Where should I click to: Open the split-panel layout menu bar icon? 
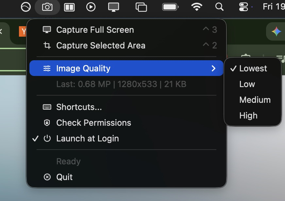(69, 8)
